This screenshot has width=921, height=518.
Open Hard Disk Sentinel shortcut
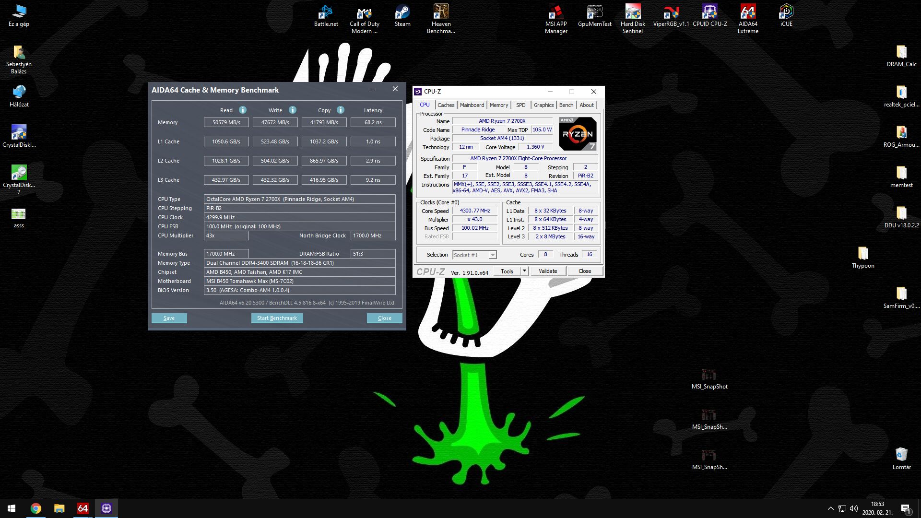click(633, 19)
